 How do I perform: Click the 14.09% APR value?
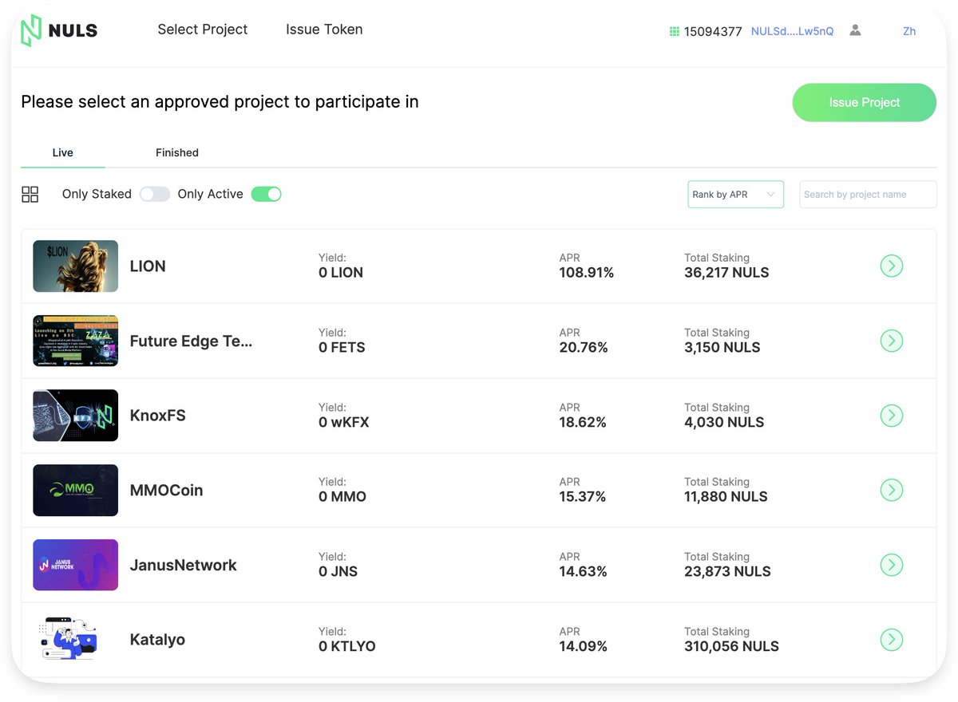coord(583,646)
